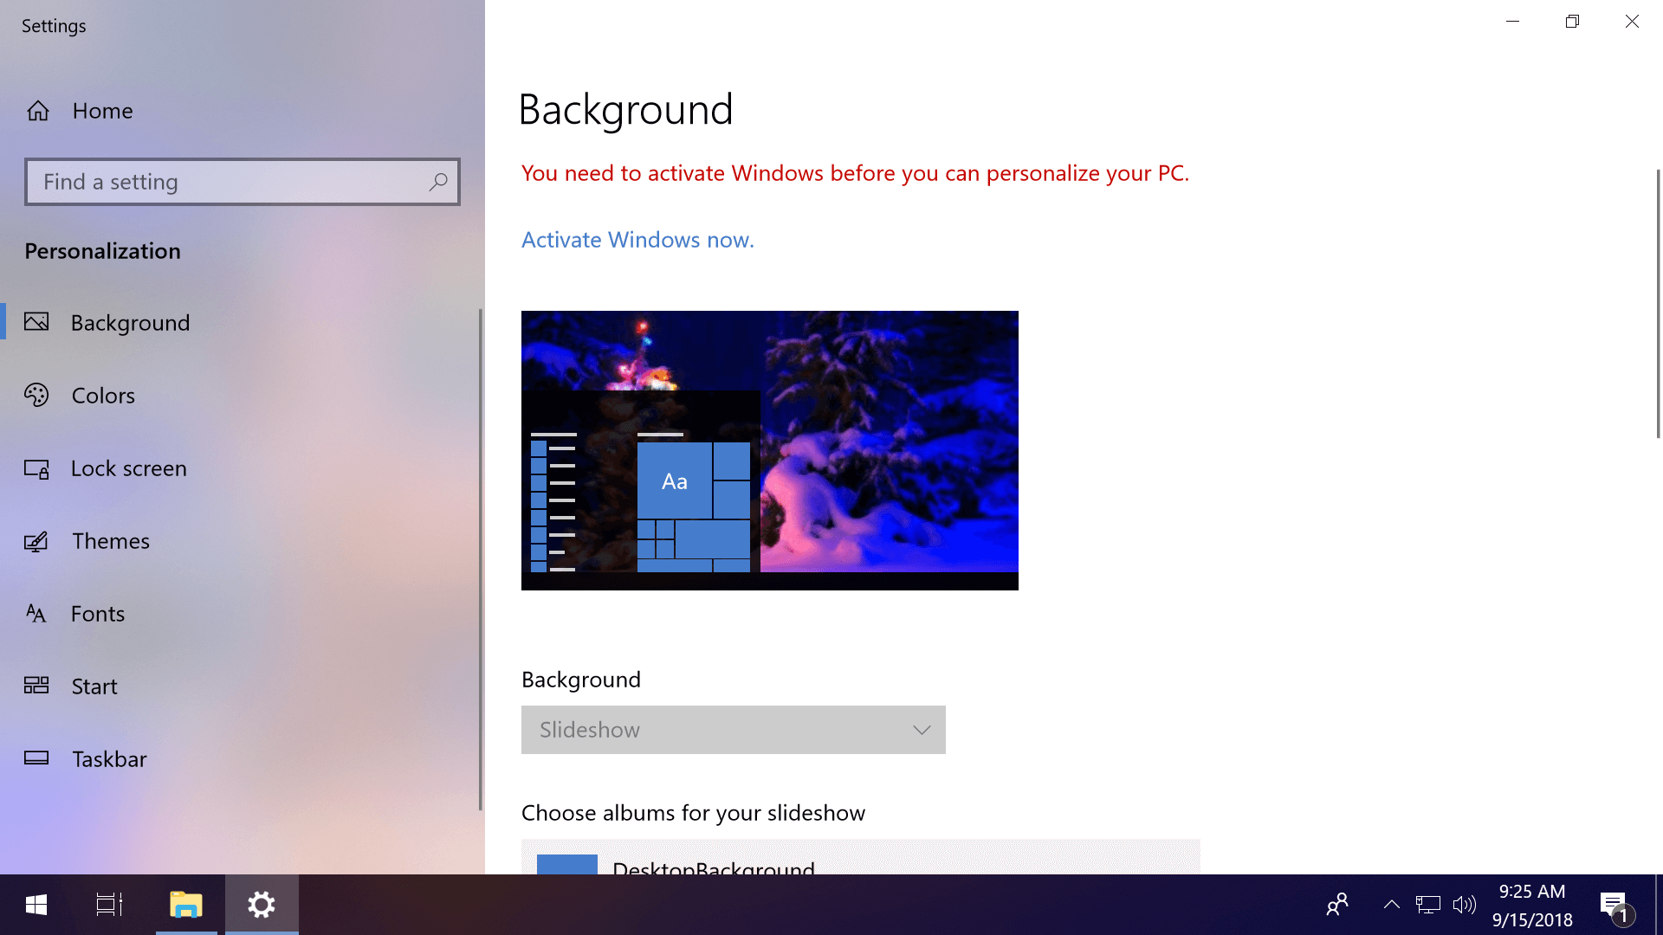
Task: Open the Find a setting search field
Action: tap(241, 180)
